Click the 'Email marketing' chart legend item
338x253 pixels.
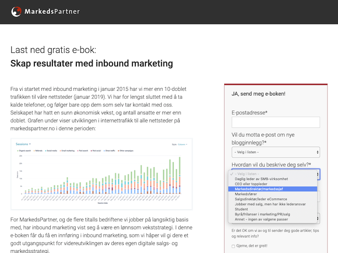[x=67, y=151]
